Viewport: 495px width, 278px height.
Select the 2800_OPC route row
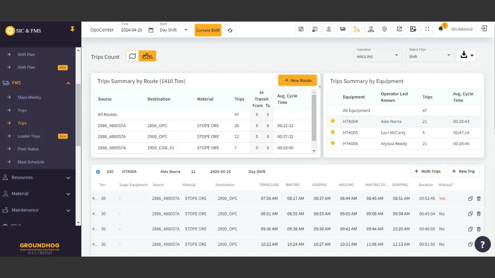click(203, 125)
